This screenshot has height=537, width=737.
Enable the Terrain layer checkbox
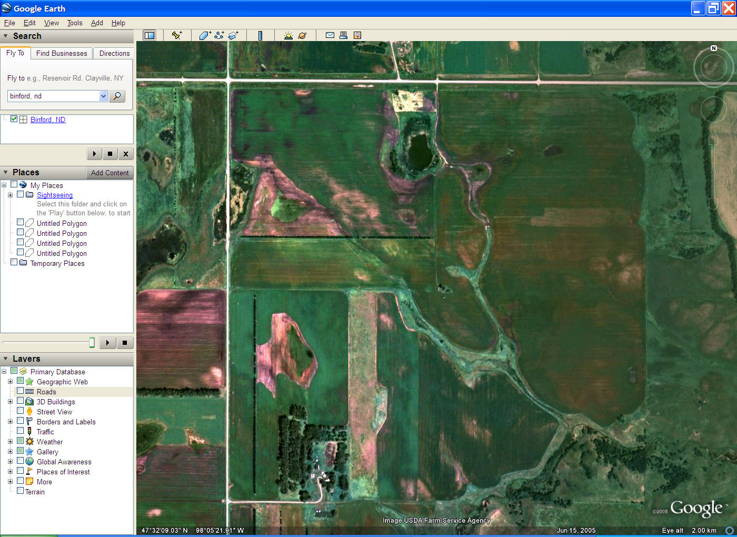[20, 491]
